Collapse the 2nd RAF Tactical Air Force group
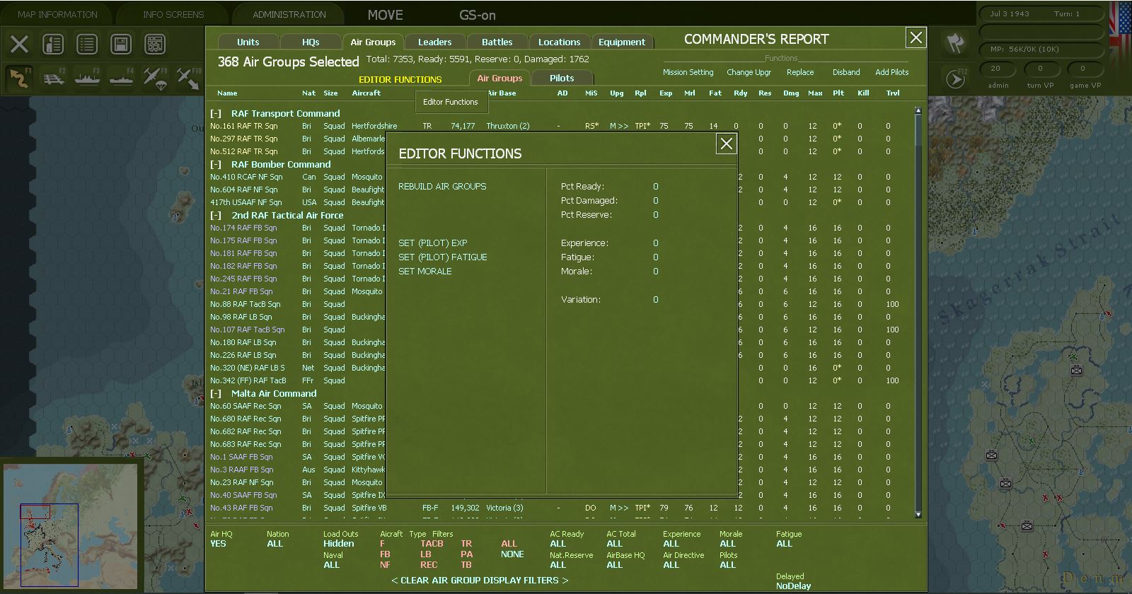The image size is (1132, 594). (216, 216)
